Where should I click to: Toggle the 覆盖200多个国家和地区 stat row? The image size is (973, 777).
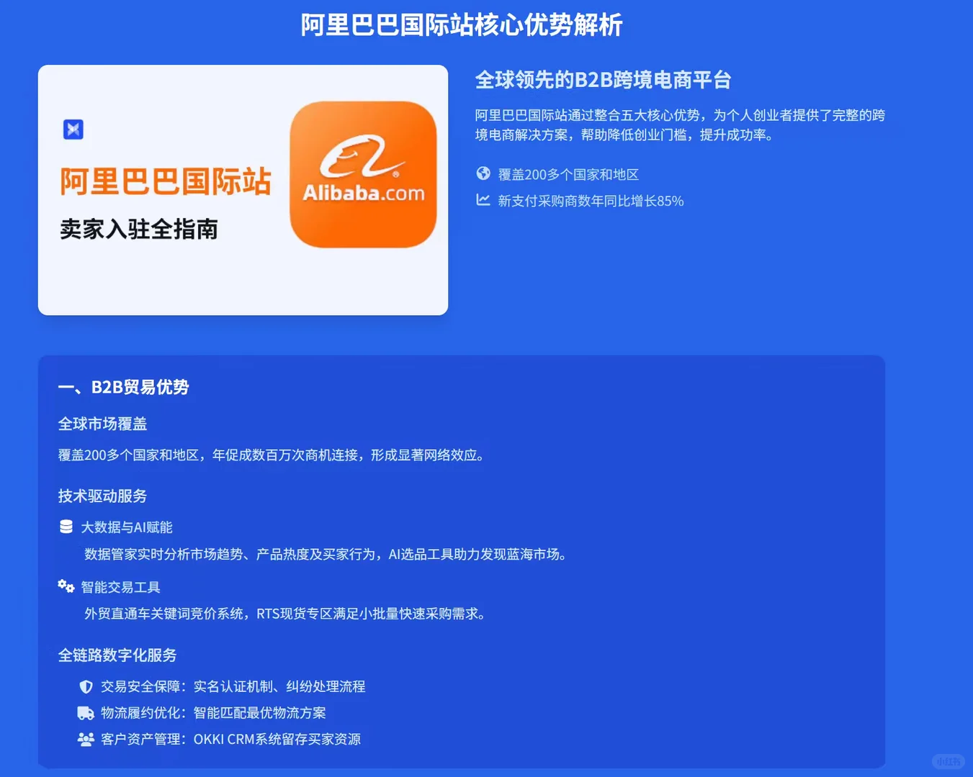[566, 173]
